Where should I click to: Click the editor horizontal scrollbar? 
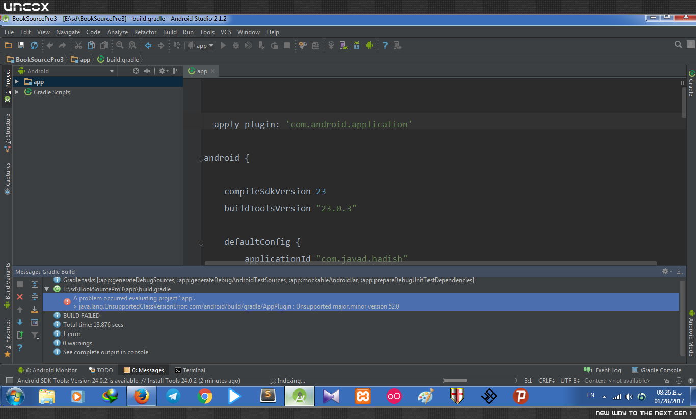click(431, 263)
